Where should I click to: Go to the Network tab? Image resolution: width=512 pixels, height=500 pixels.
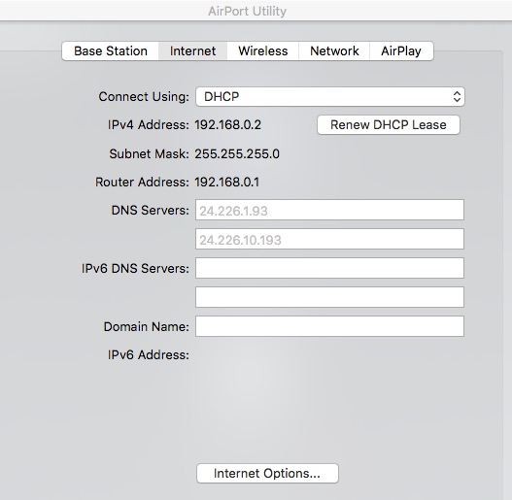pyautogui.click(x=334, y=50)
